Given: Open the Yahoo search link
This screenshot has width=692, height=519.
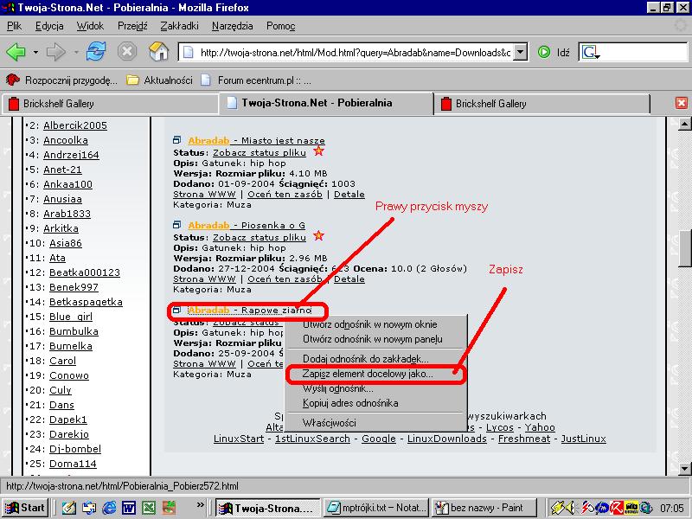Looking at the screenshot, I should 540,427.
